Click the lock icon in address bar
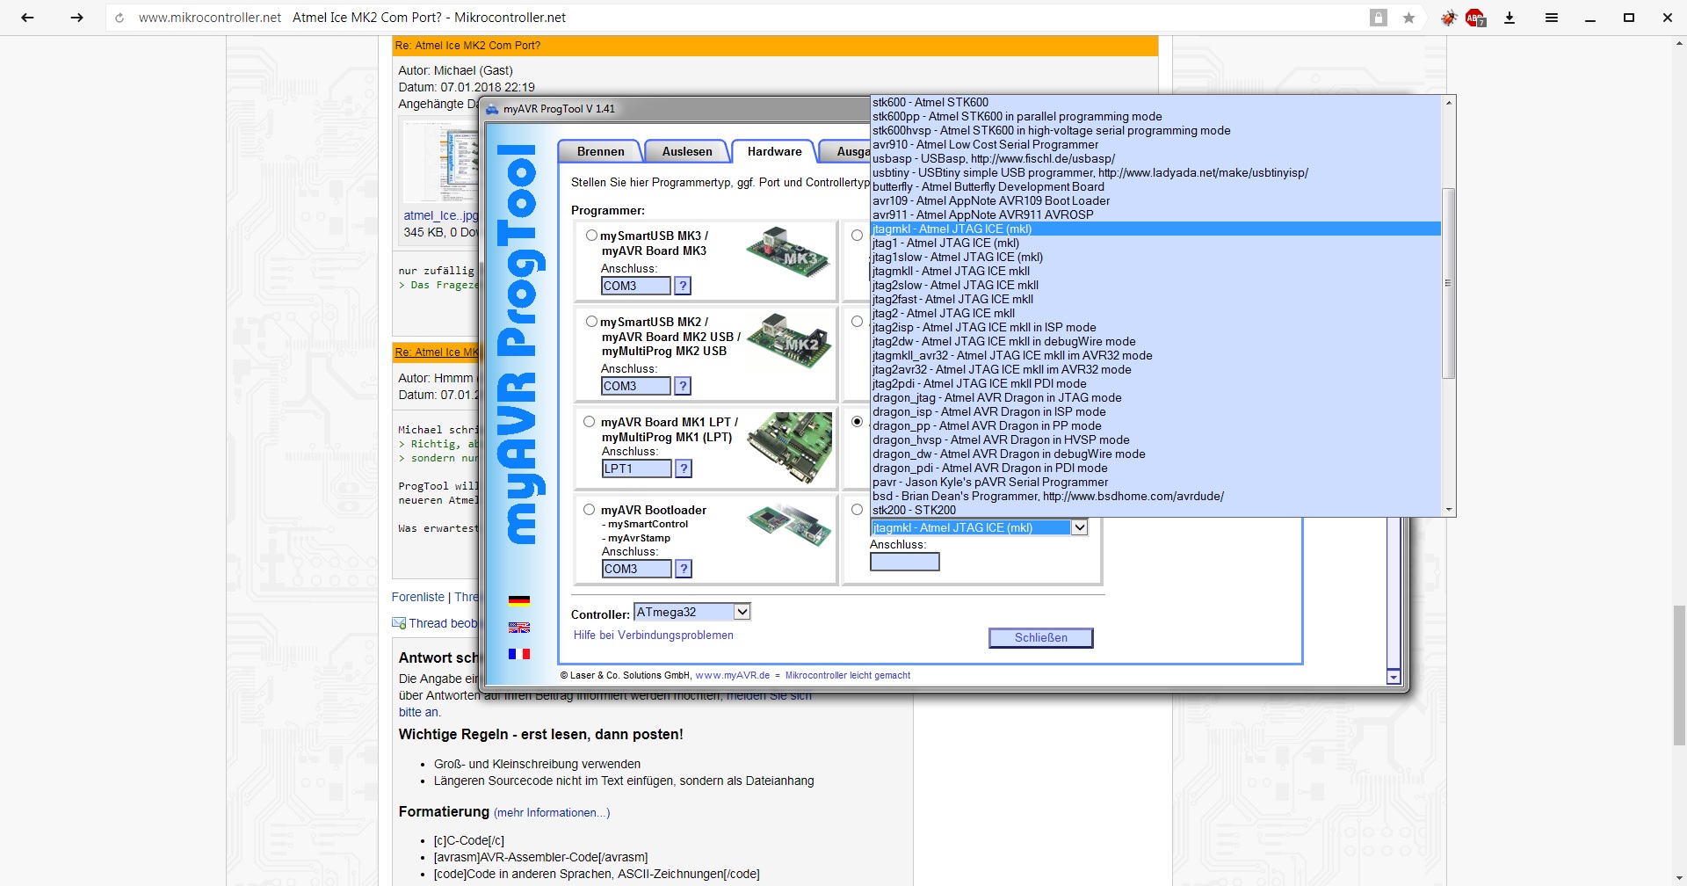The height and width of the screenshot is (886, 1687). click(1379, 18)
